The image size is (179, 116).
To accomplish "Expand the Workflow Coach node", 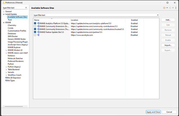I will (x=6, y=75).
